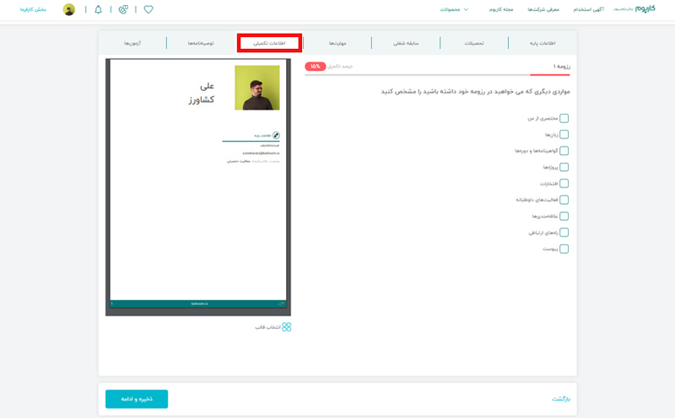Check the مختصری از من box

[x=564, y=118]
